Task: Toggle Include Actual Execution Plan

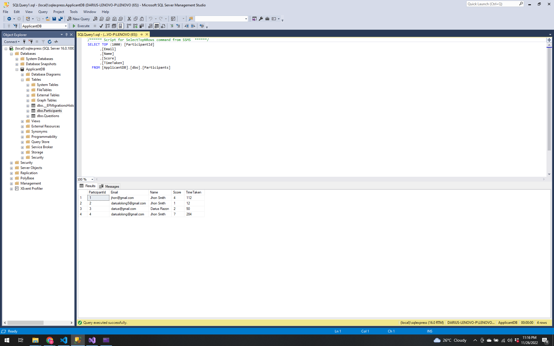Action: pyautogui.click(x=129, y=26)
